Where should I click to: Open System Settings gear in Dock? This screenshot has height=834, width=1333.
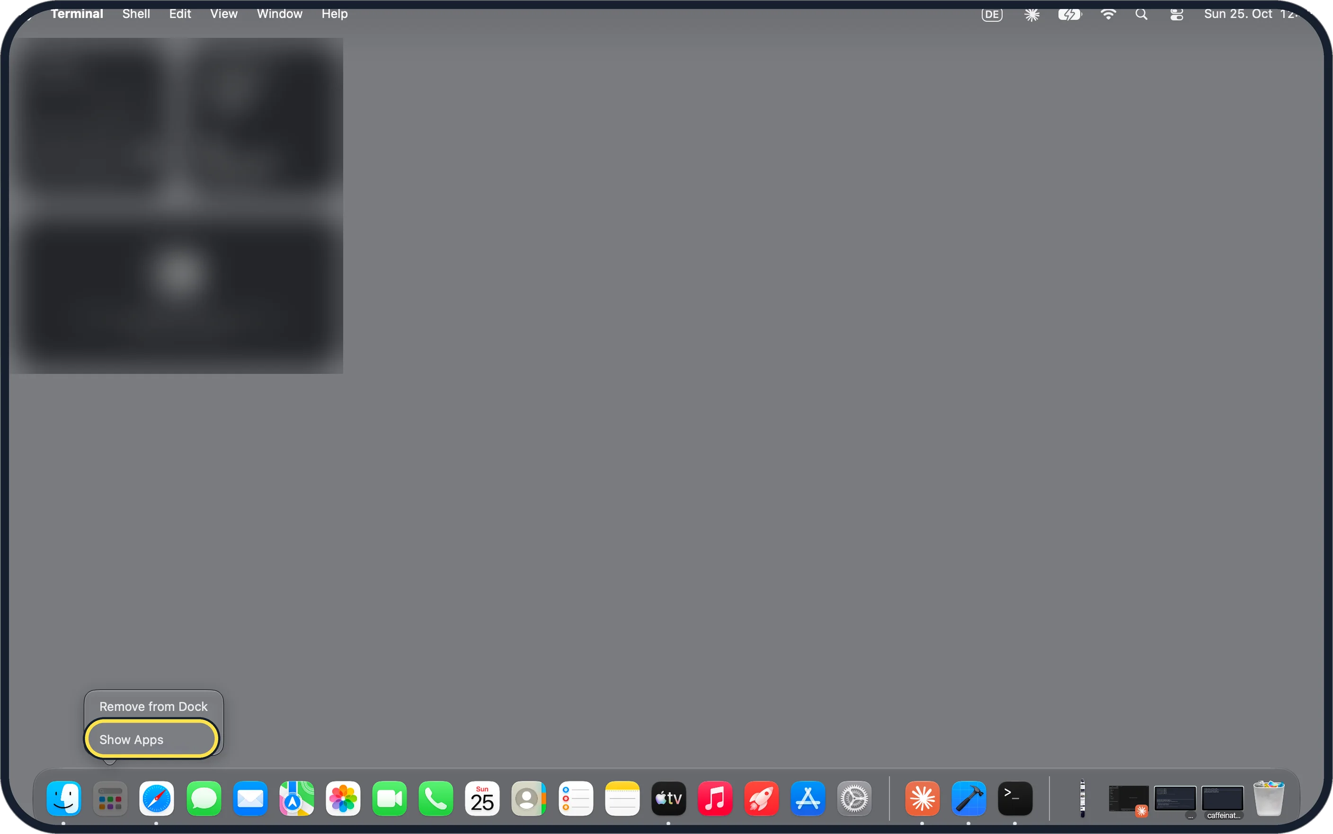[x=854, y=798]
